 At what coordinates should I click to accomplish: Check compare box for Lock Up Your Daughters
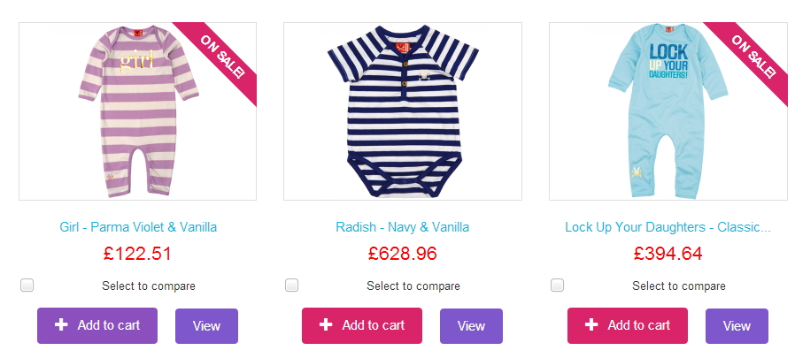558,286
